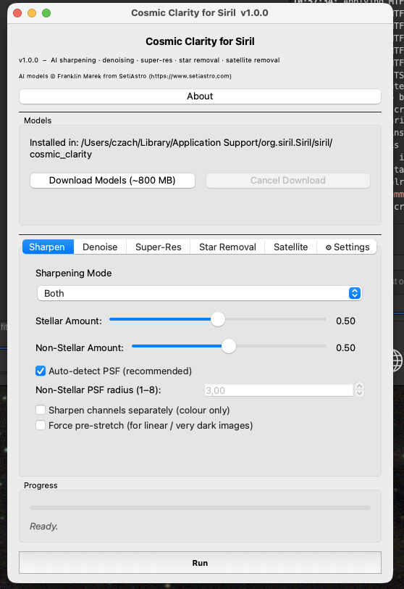The image size is (404, 589).
Task: Switch to the Denoise tab
Action: click(x=100, y=247)
